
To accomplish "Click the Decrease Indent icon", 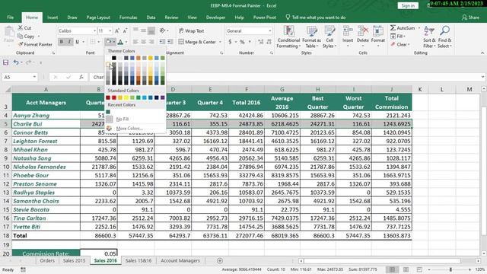I will click(162, 42).
